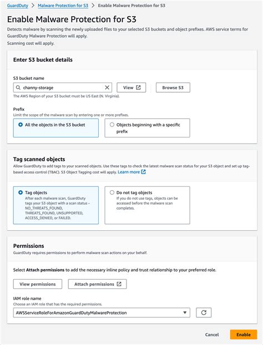Click the S3 bucket name input field
The height and width of the screenshot is (345, 263).
coord(63,88)
